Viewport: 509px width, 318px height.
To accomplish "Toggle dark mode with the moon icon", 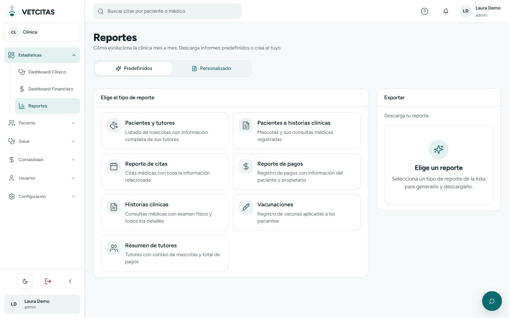I will click(x=25, y=281).
